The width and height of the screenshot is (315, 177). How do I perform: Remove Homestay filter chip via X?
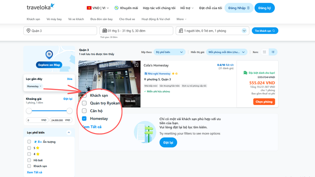[x=41, y=86]
